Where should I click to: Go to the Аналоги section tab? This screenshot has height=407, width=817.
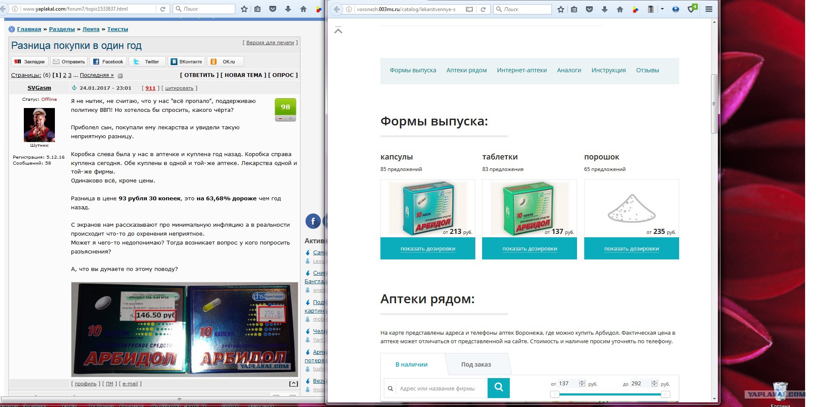pos(569,70)
